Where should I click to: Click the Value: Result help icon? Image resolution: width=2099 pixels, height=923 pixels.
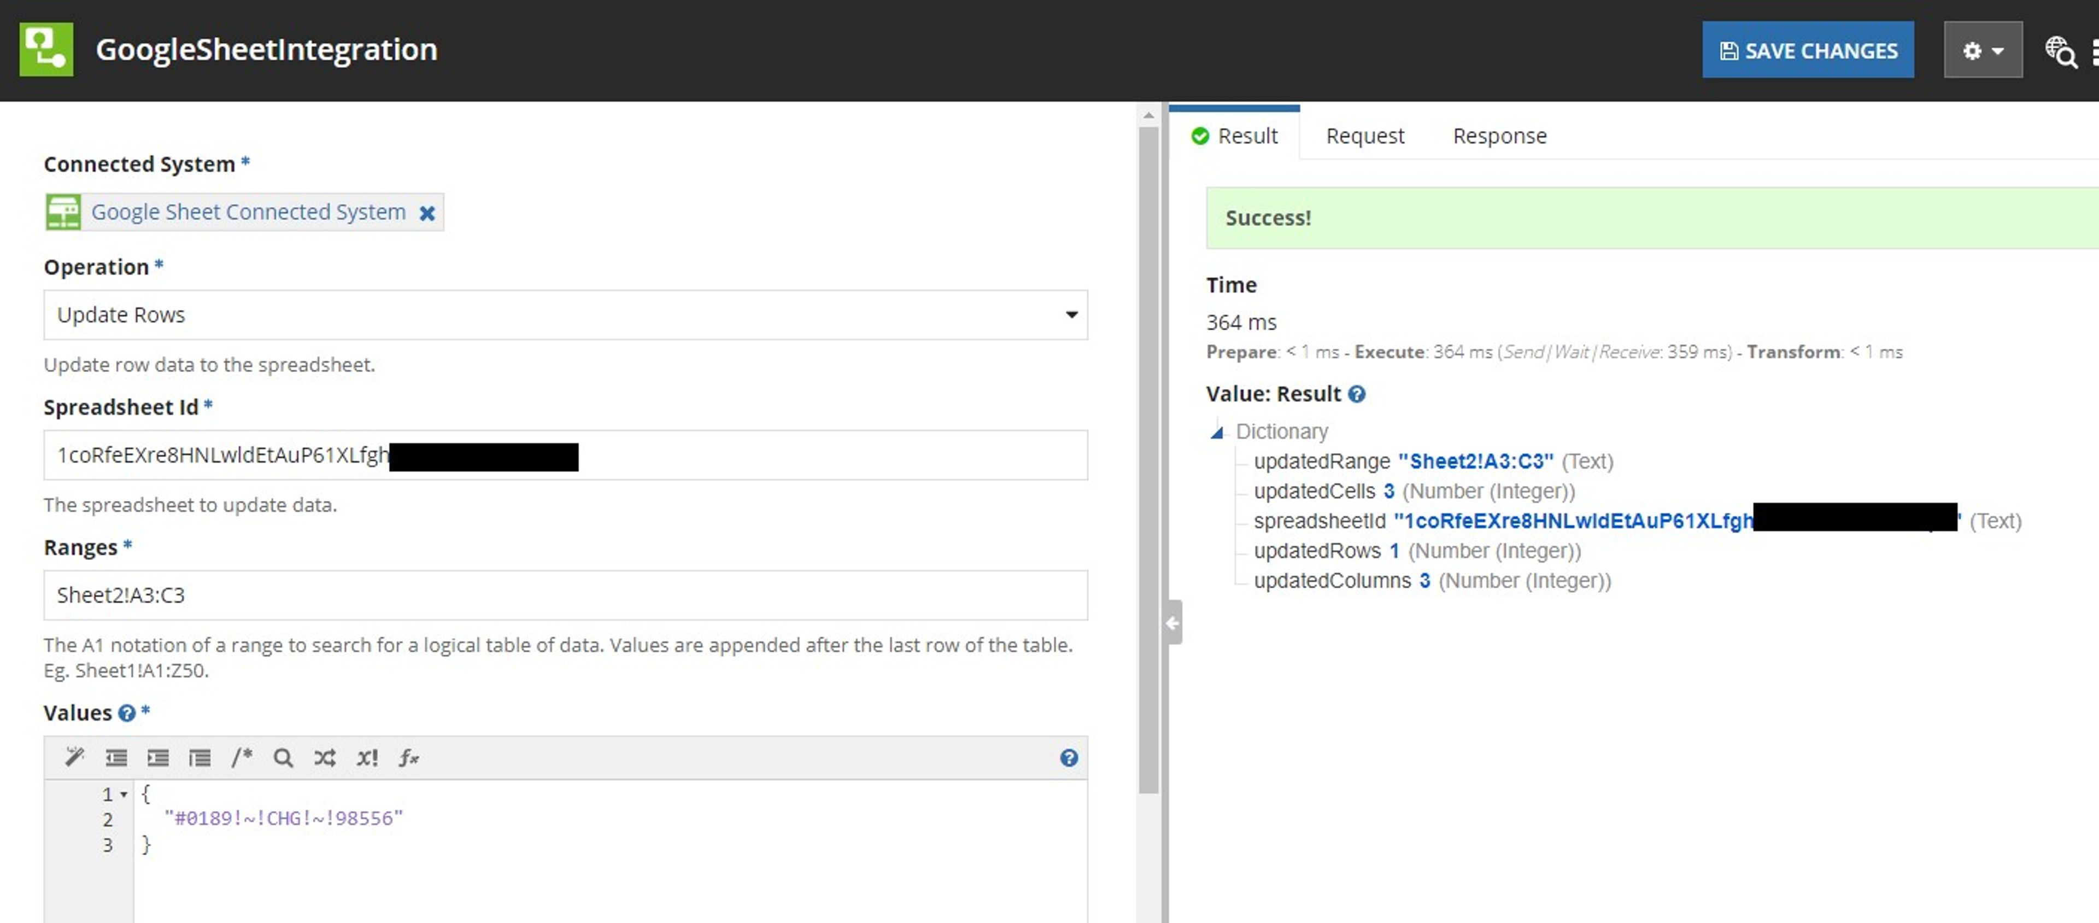tap(1356, 395)
